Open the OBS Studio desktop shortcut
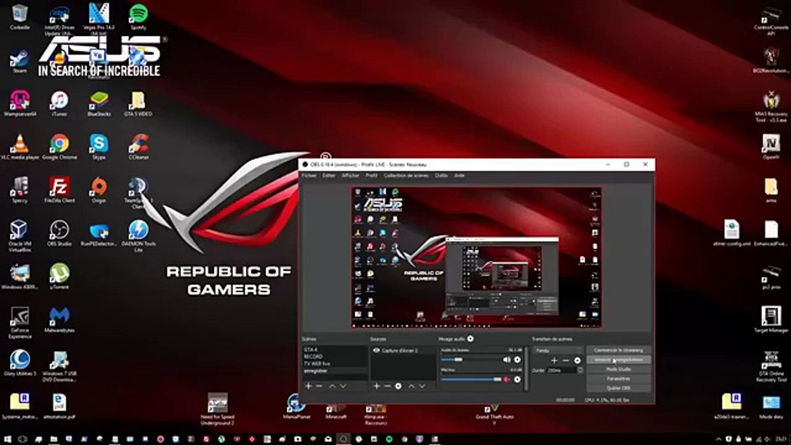The width and height of the screenshot is (791, 445). 59,234
